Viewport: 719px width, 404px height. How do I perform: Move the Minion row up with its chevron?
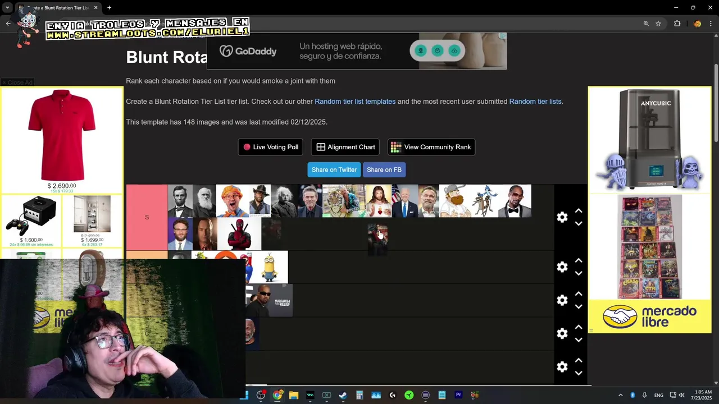click(x=579, y=261)
